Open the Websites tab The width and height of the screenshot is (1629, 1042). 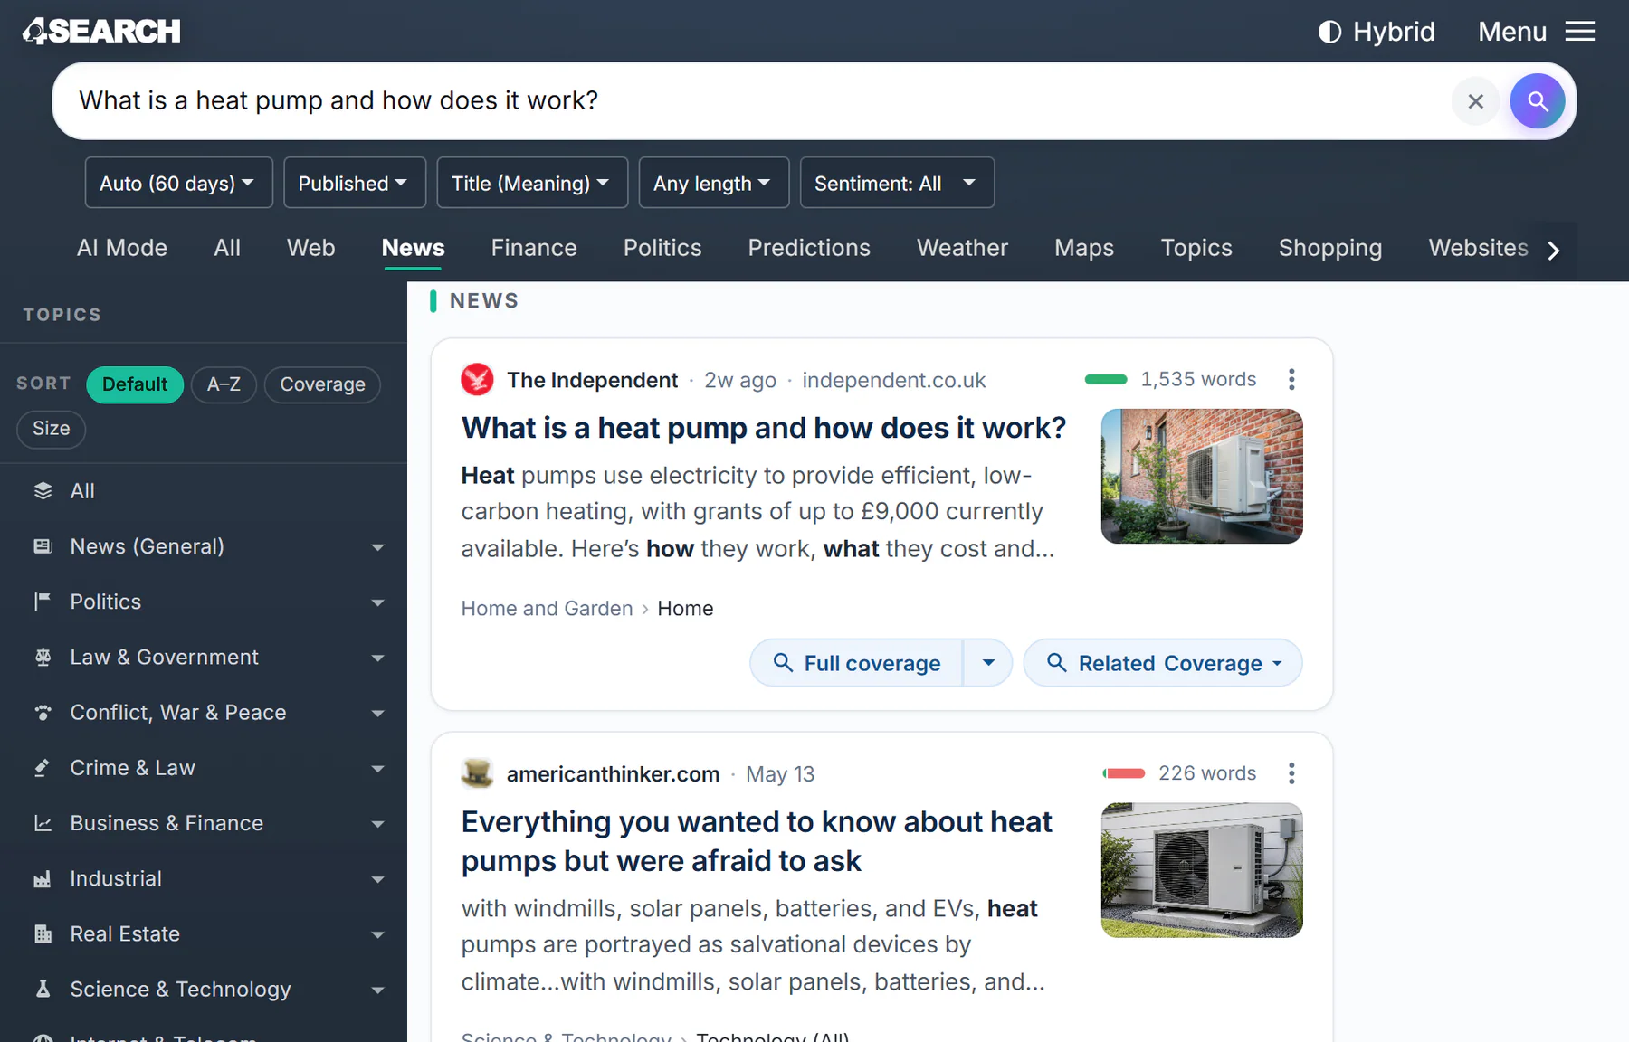click(1478, 248)
